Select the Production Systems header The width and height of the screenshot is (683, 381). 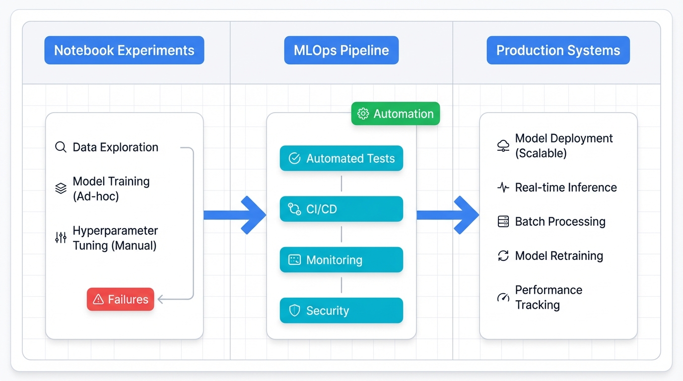pyautogui.click(x=558, y=50)
